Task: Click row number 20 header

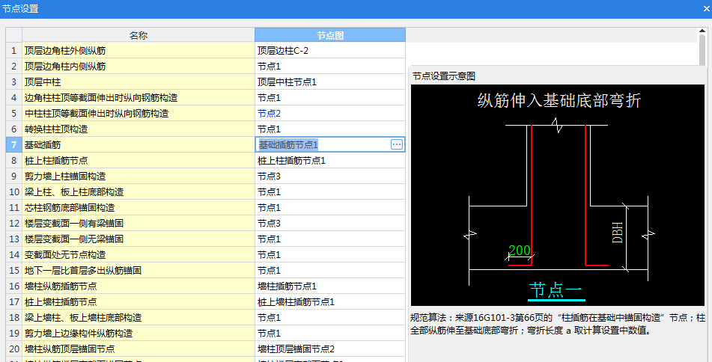Action: click(x=14, y=349)
